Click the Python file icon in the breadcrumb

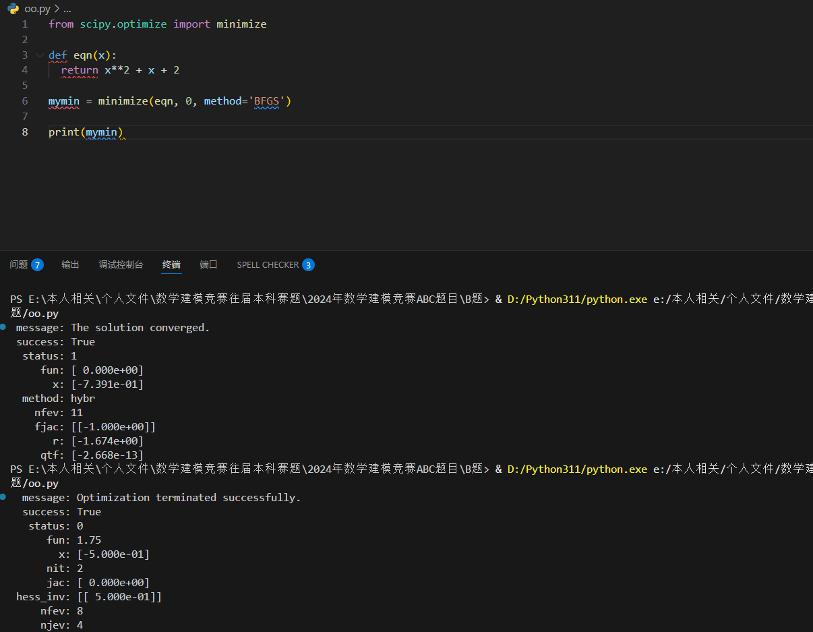13,9
